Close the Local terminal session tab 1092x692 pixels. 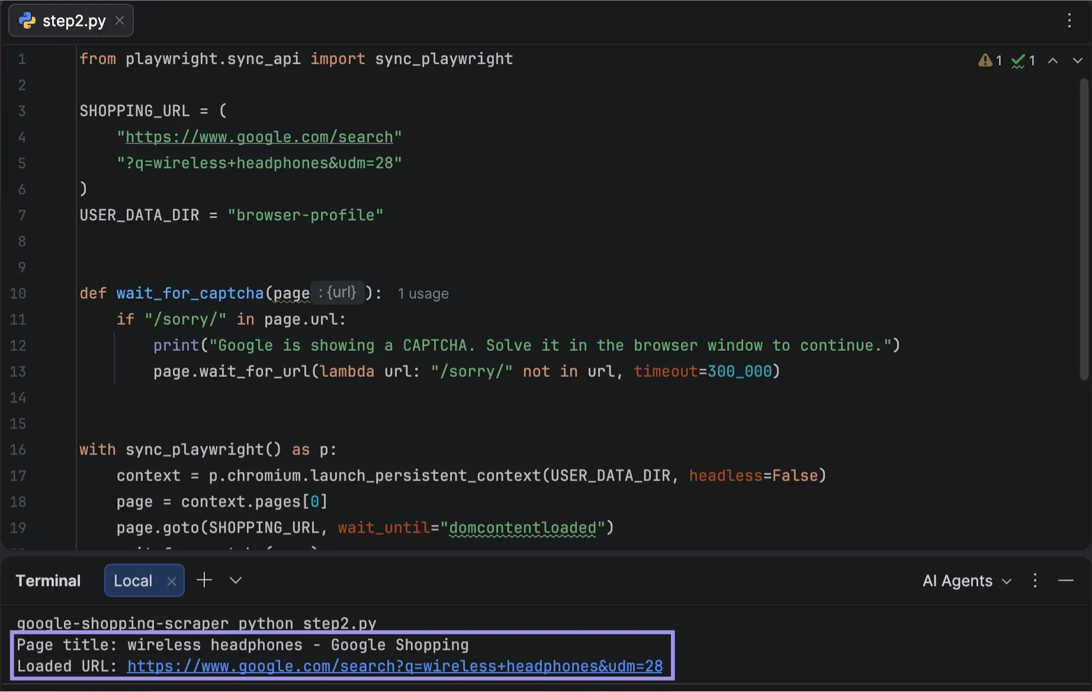tap(172, 581)
